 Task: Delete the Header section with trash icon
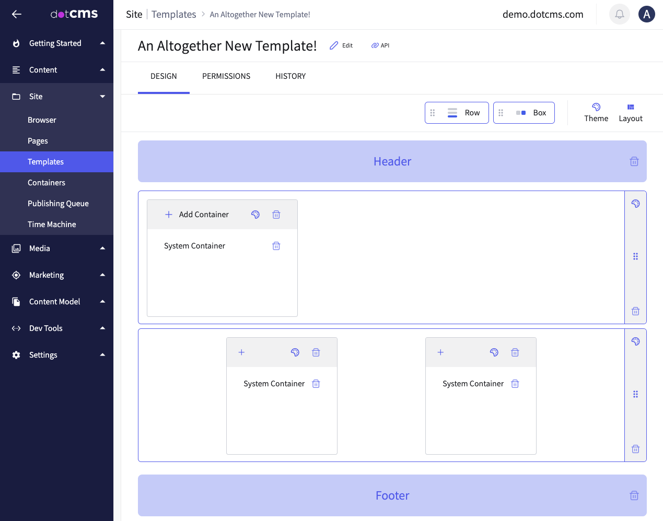point(634,161)
